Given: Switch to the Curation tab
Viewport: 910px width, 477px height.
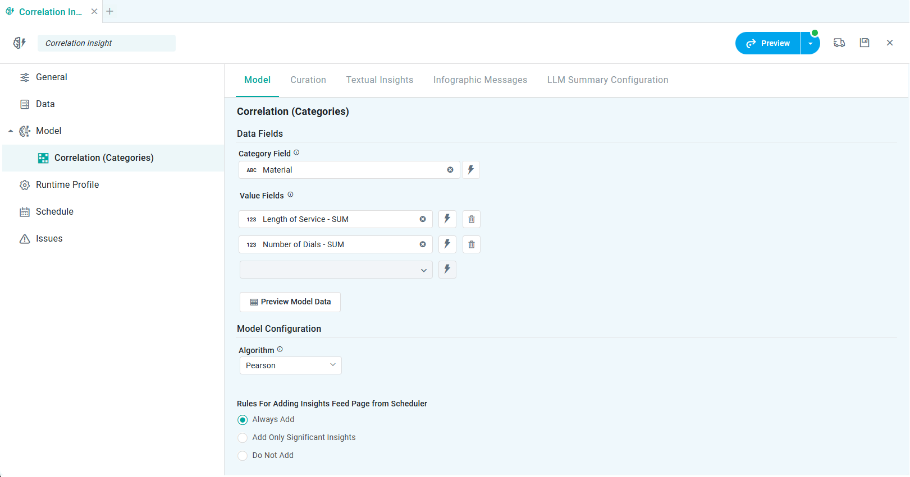Looking at the screenshot, I should click(x=308, y=80).
